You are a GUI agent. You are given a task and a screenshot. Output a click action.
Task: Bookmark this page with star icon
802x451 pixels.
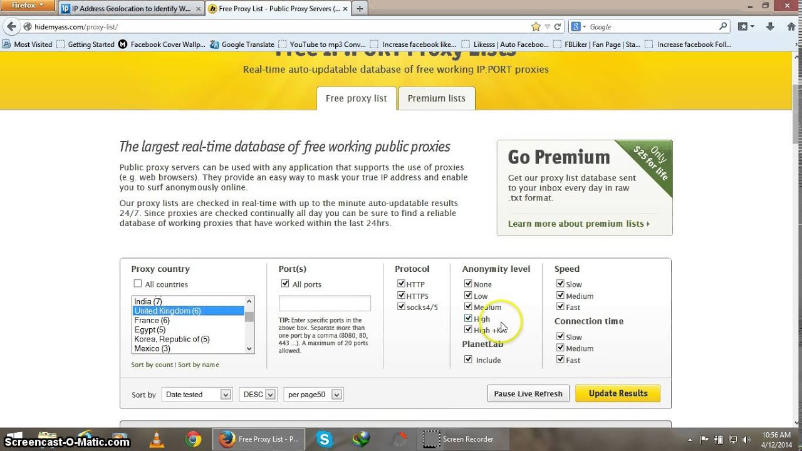click(536, 27)
